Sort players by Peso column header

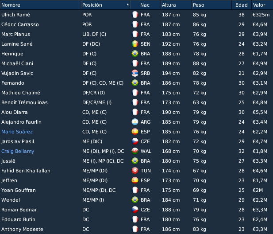211,5
